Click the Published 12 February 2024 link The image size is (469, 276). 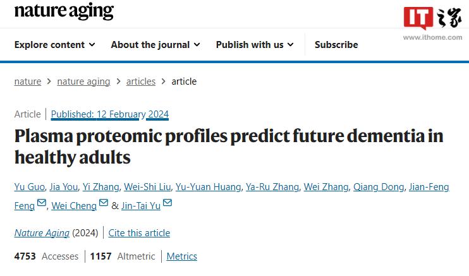(110, 114)
